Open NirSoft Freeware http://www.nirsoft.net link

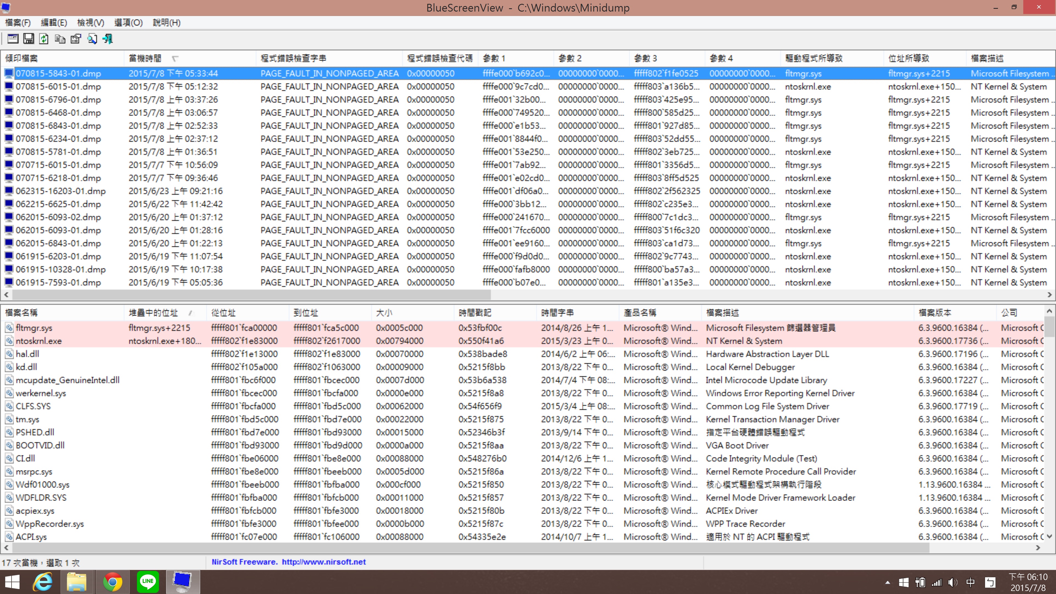[288, 562]
